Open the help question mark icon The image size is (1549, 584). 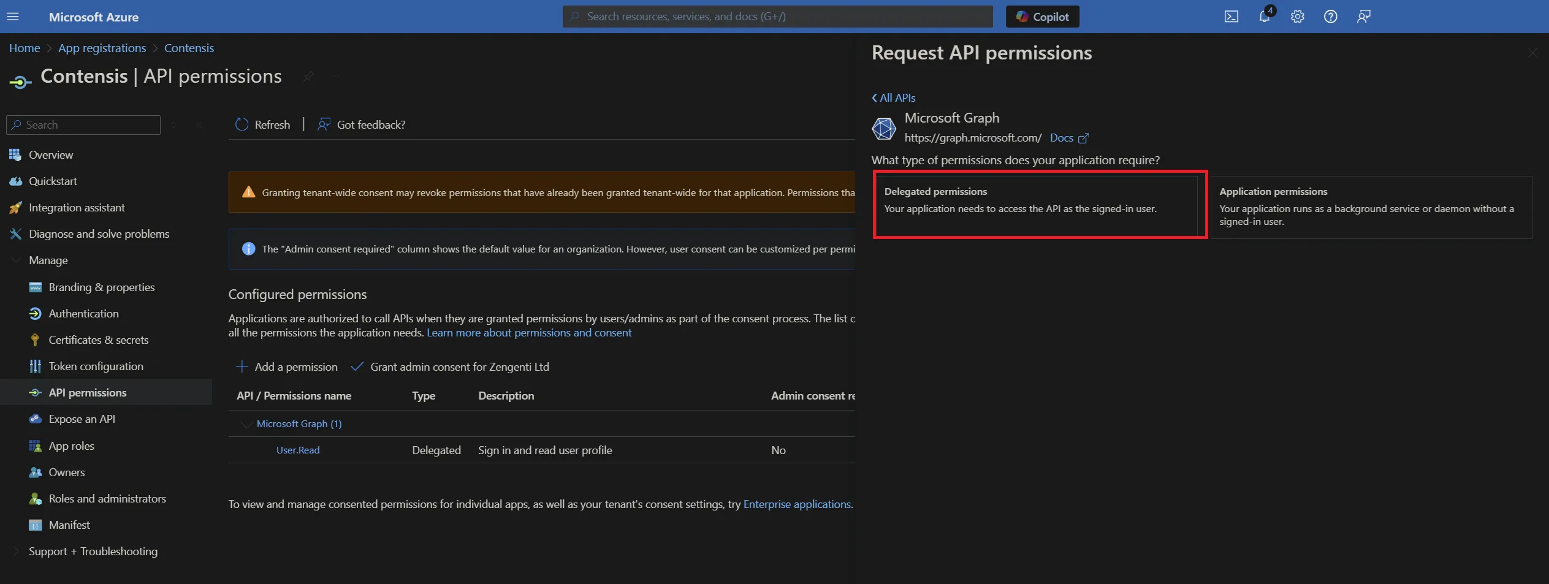pos(1330,17)
